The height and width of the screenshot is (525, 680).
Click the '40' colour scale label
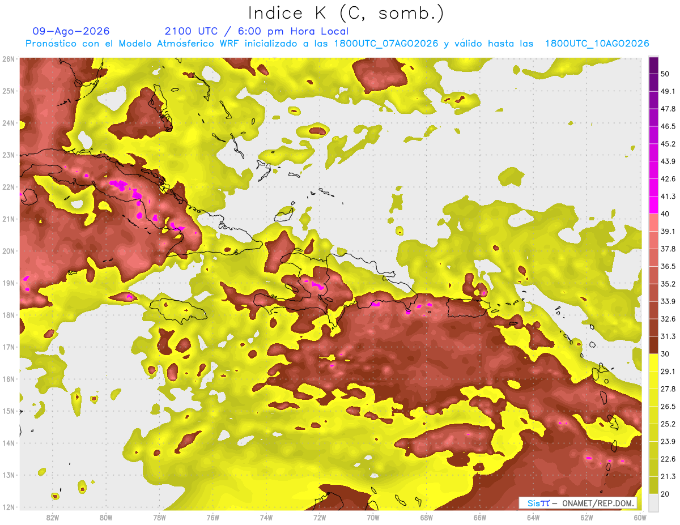point(666,214)
